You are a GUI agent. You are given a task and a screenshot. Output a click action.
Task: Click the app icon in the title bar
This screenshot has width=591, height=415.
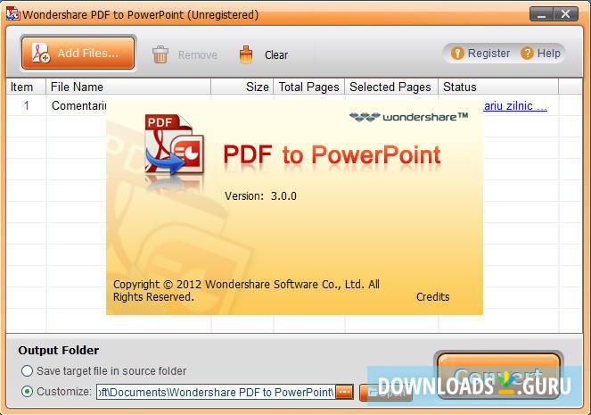pos(12,14)
